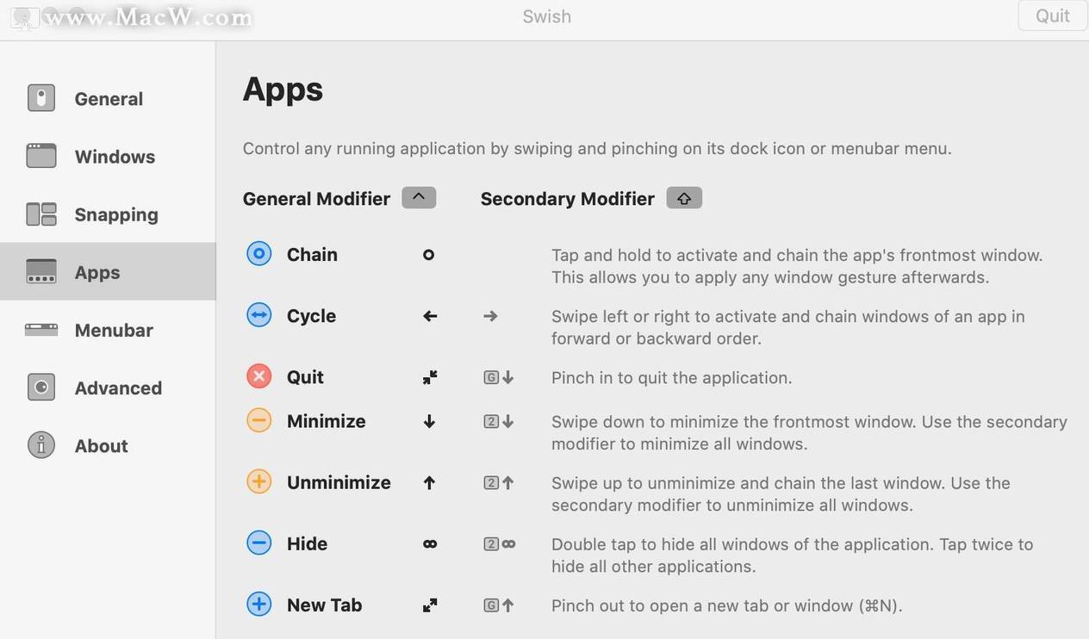Click the New Tab pinch-out gesture symbol
This screenshot has width=1089, height=639.
pos(430,605)
